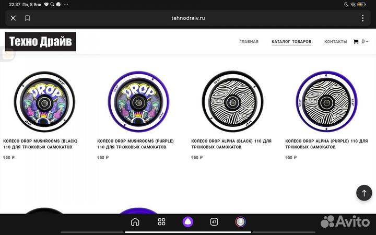Launch the purple Alice assistant icon
The width and height of the screenshot is (376, 235).
point(188,222)
